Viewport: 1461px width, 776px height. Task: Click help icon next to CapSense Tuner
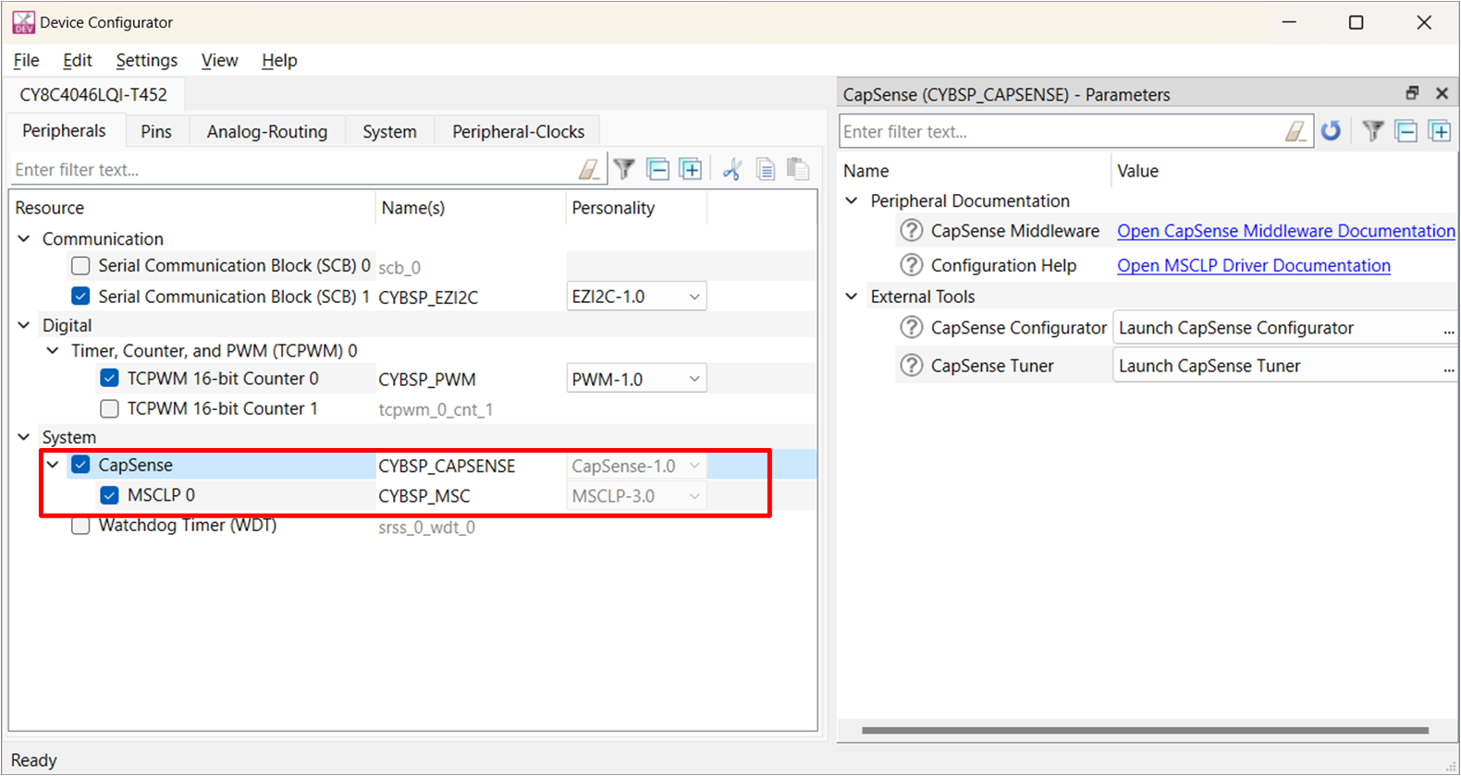[x=912, y=365]
